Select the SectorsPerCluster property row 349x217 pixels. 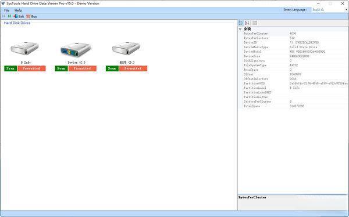(295, 102)
